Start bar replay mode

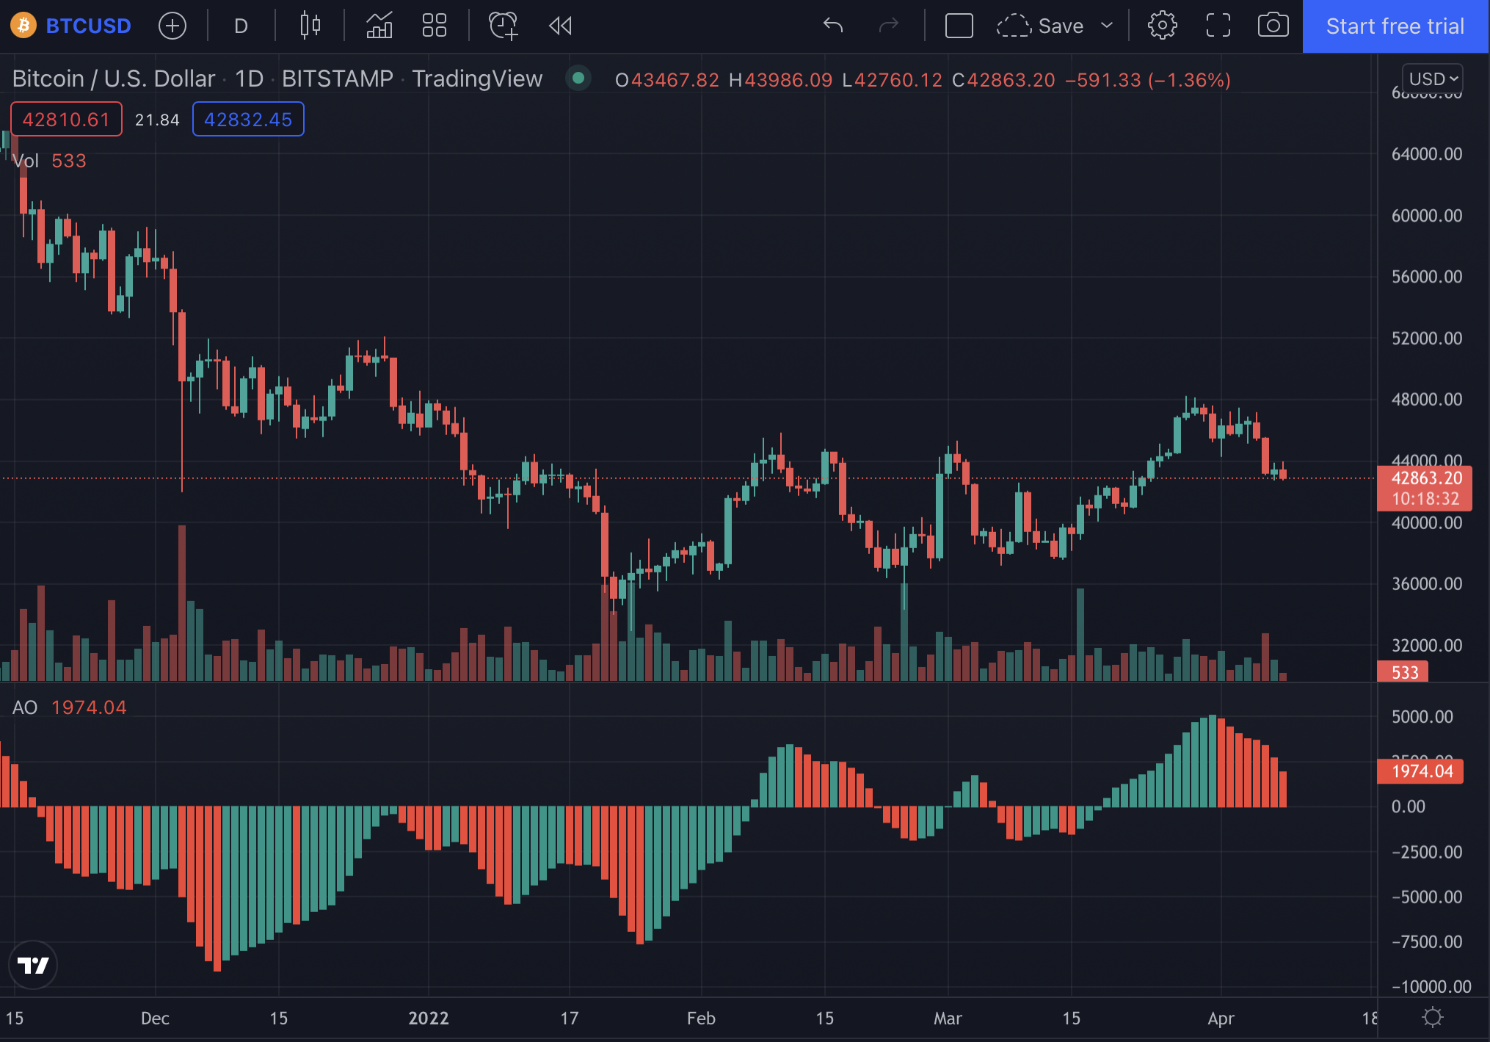(560, 26)
